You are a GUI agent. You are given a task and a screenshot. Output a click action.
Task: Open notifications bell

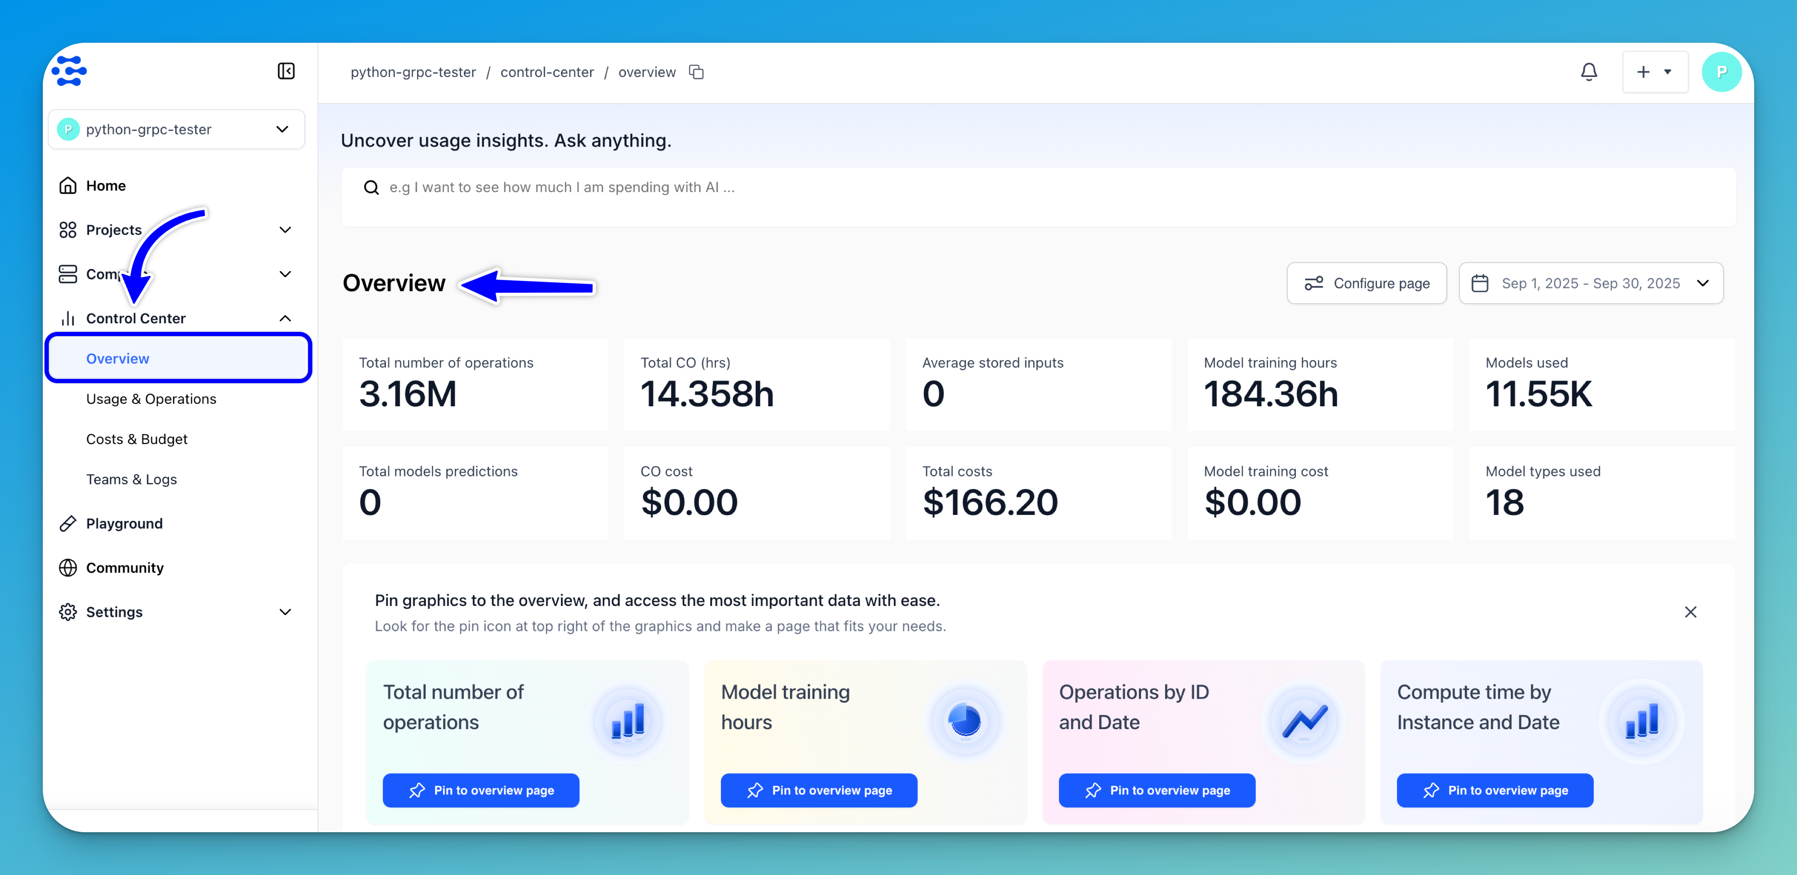[x=1588, y=72]
